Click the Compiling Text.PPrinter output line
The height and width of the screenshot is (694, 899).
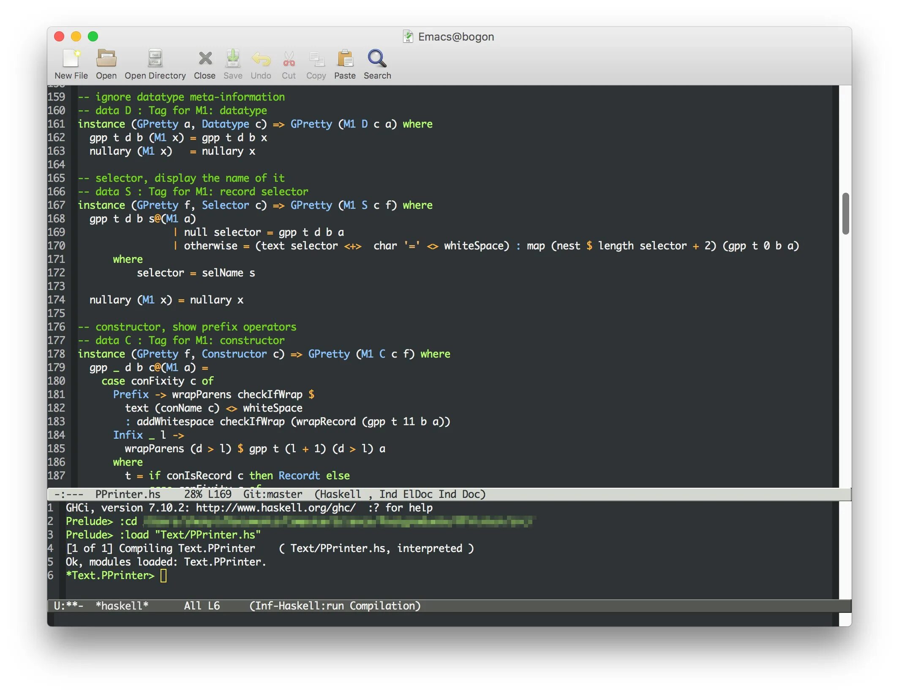(270, 548)
